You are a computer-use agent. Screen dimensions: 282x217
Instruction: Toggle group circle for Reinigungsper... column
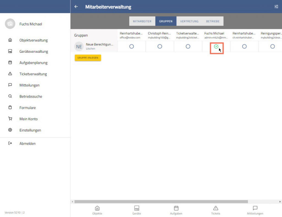(x=272, y=47)
